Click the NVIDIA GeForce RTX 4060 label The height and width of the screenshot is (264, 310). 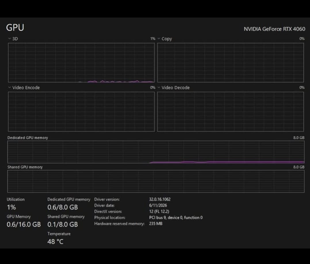pyautogui.click(x=274, y=29)
